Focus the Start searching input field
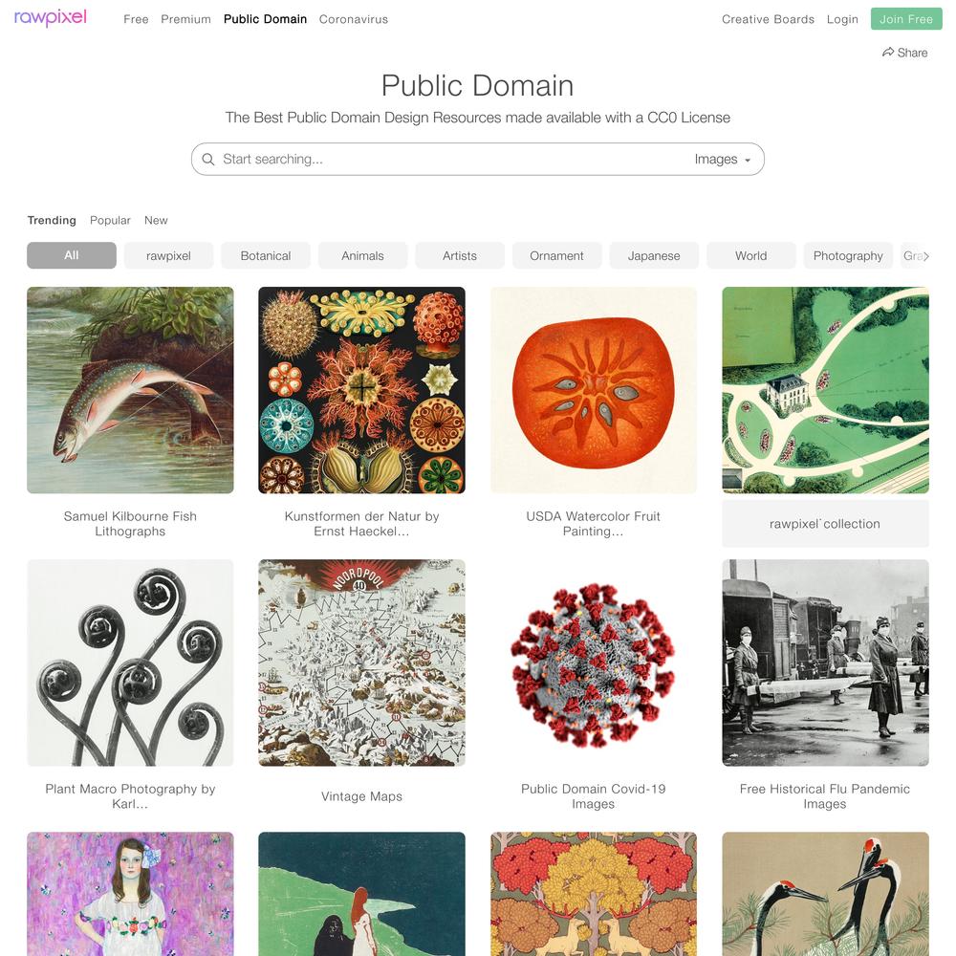Viewport: 956px width, 956px height. 451,159
